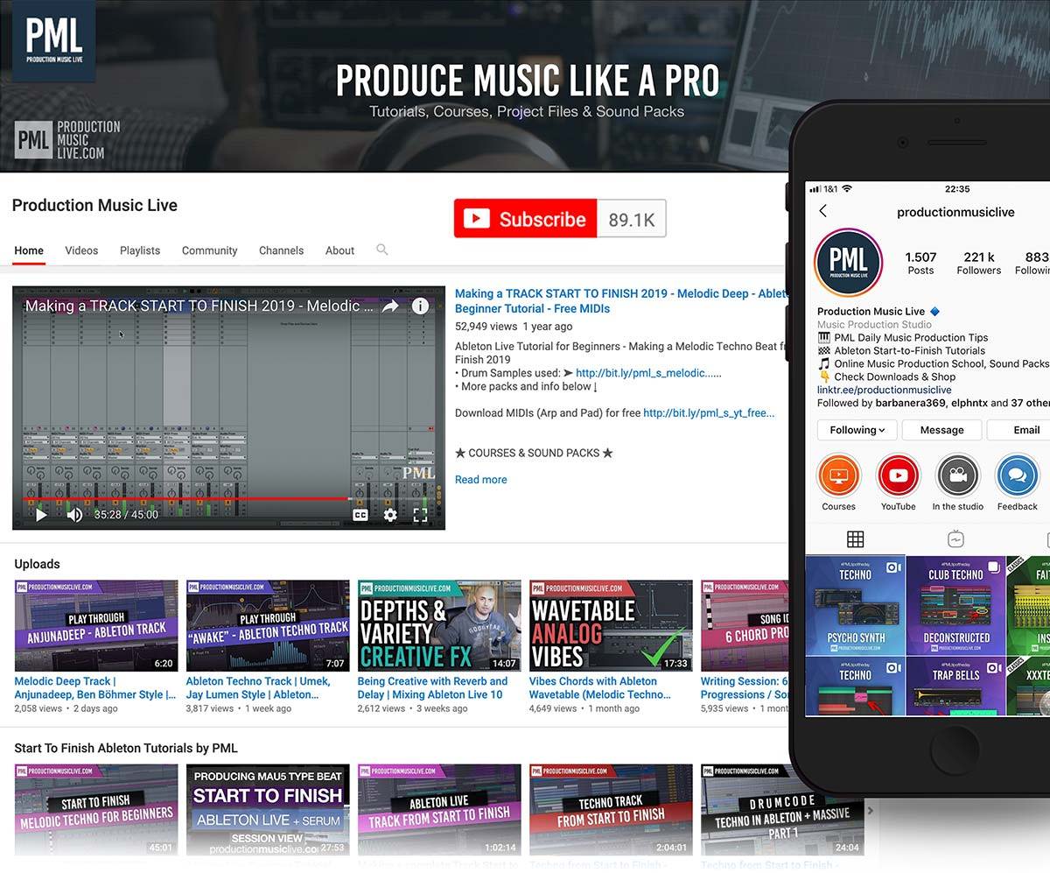Click Read more under the video description
Screen dimensions: 1050x873
coord(480,479)
